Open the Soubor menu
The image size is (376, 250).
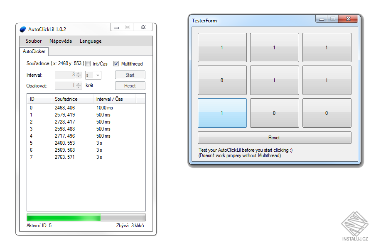pos(34,41)
